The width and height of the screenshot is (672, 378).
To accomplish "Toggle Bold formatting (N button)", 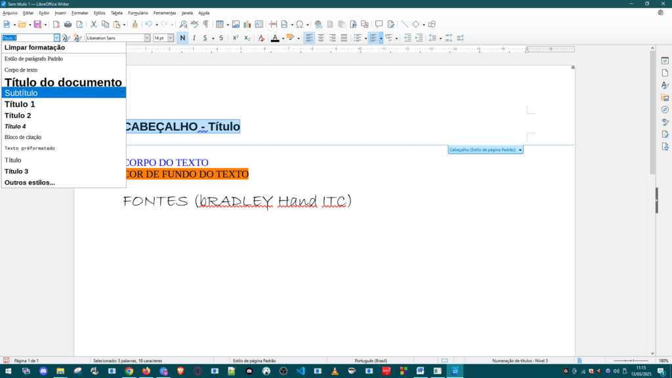I will (182, 38).
